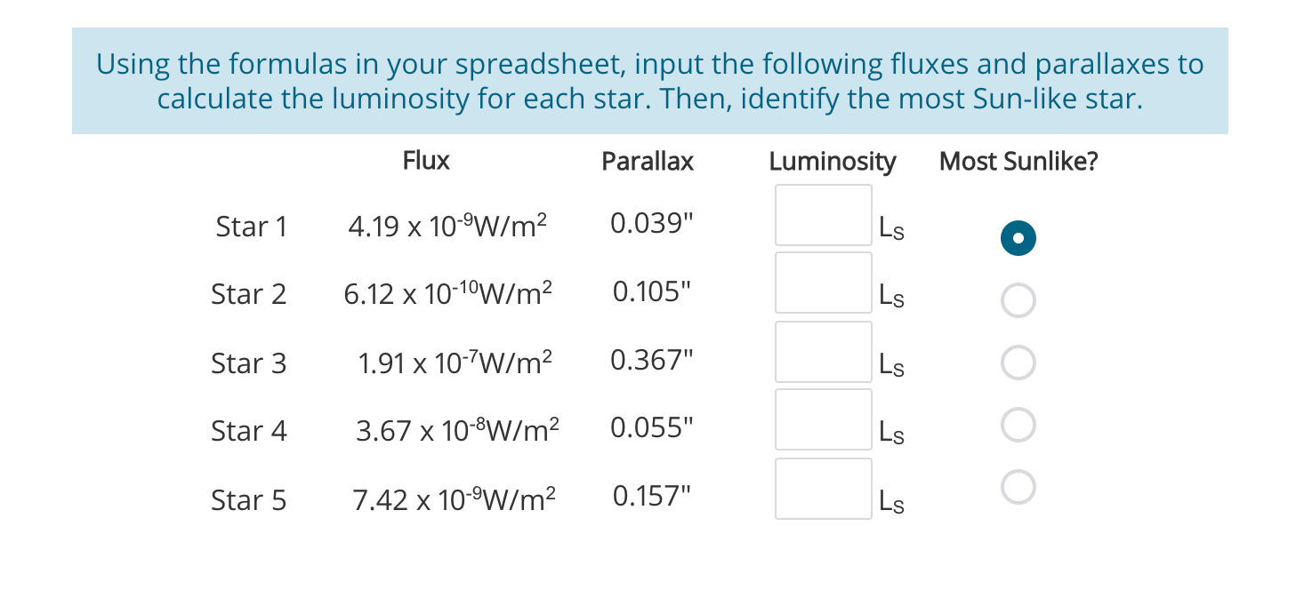1312x590 pixels.
Task: Select Star 1 as most Sun-like
Action: (x=1018, y=237)
